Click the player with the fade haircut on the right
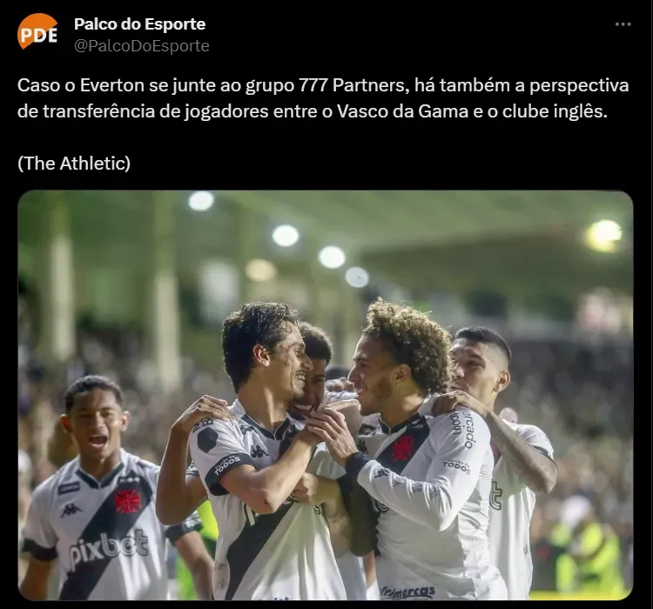653x609 pixels. click(479, 365)
